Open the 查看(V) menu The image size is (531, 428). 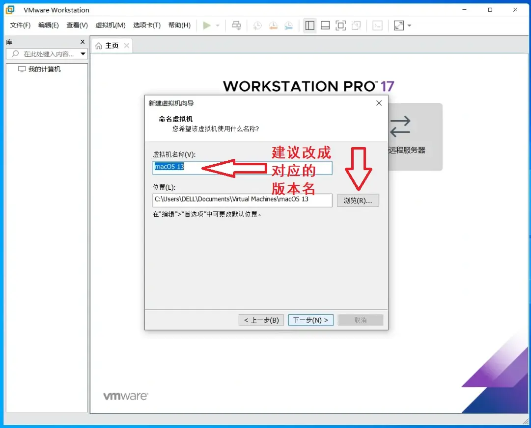pyautogui.click(x=77, y=25)
